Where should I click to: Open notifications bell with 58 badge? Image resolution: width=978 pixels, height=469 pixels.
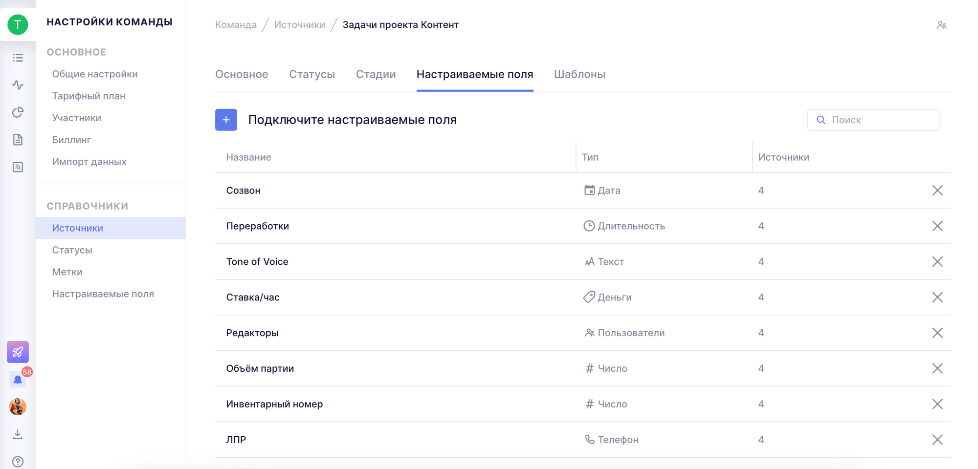coord(18,380)
